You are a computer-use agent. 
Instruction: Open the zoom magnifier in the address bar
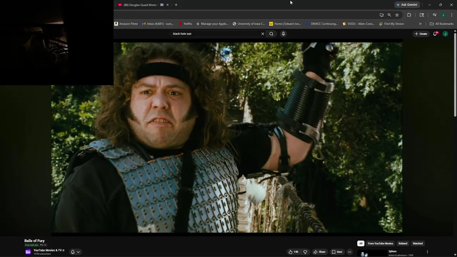(389, 15)
